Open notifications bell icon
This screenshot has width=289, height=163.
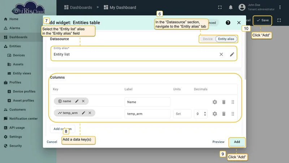230,7
